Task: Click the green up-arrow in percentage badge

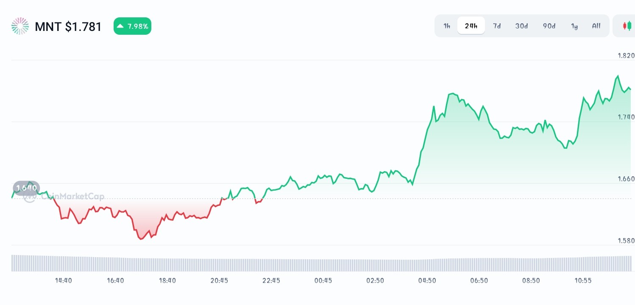Action: 120,26
